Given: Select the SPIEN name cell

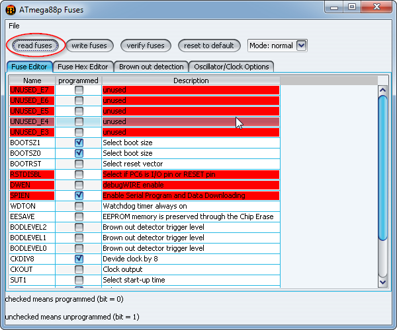Looking at the screenshot, I should [32, 195].
